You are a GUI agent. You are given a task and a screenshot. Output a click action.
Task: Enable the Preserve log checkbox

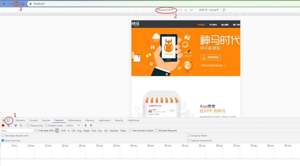pyautogui.click(x=28, y=126)
